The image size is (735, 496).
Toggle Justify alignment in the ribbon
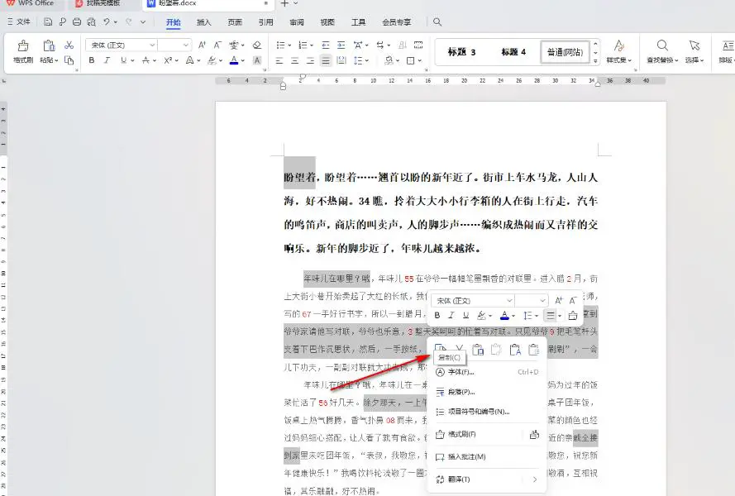pos(326,60)
